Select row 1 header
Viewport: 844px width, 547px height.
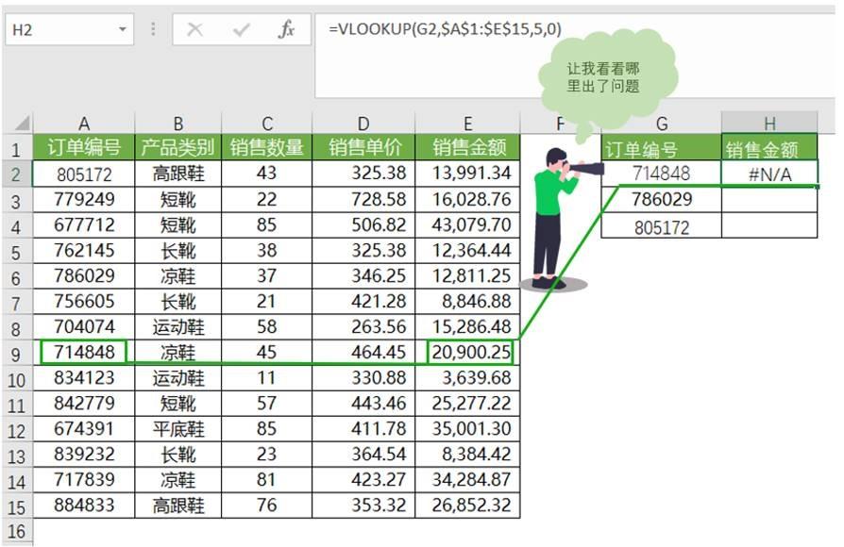pyautogui.click(x=16, y=149)
